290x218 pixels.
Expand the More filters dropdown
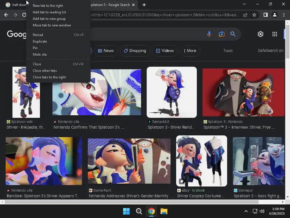(x=190, y=51)
